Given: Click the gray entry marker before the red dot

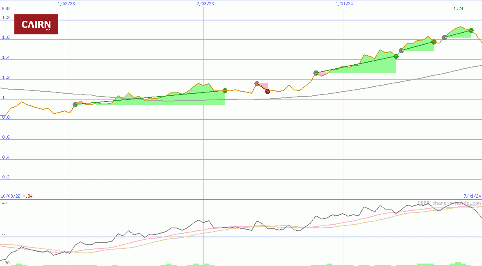Looking at the screenshot, I should pyautogui.click(x=257, y=83).
